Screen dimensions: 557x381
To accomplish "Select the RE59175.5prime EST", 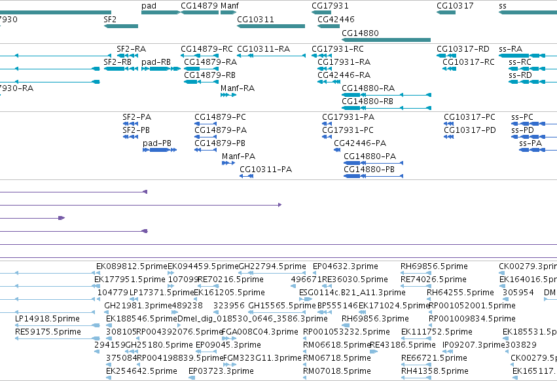I will pos(58,338).
